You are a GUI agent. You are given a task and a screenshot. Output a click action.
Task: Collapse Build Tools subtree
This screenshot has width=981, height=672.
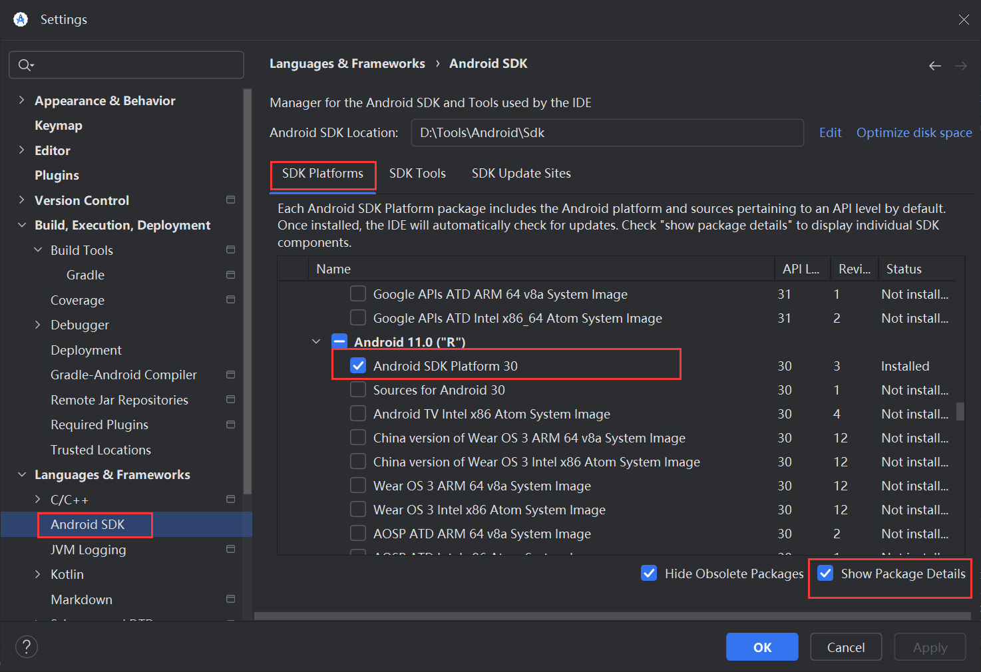(38, 250)
